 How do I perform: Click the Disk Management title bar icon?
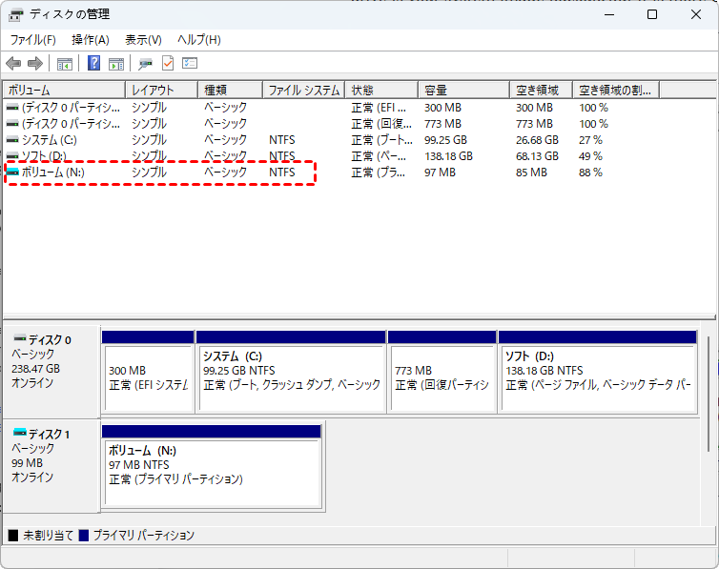pyautogui.click(x=14, y=14)
